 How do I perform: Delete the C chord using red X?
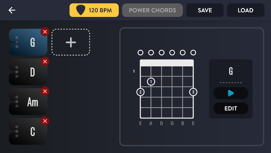coord(45,121)
